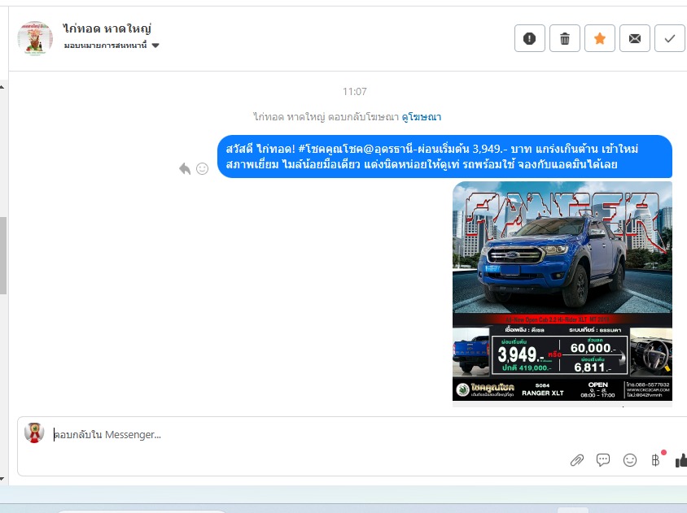The image size is (687, 513).
Task: Click the blue greeting message bubble
Action: [x=444, y=156]
